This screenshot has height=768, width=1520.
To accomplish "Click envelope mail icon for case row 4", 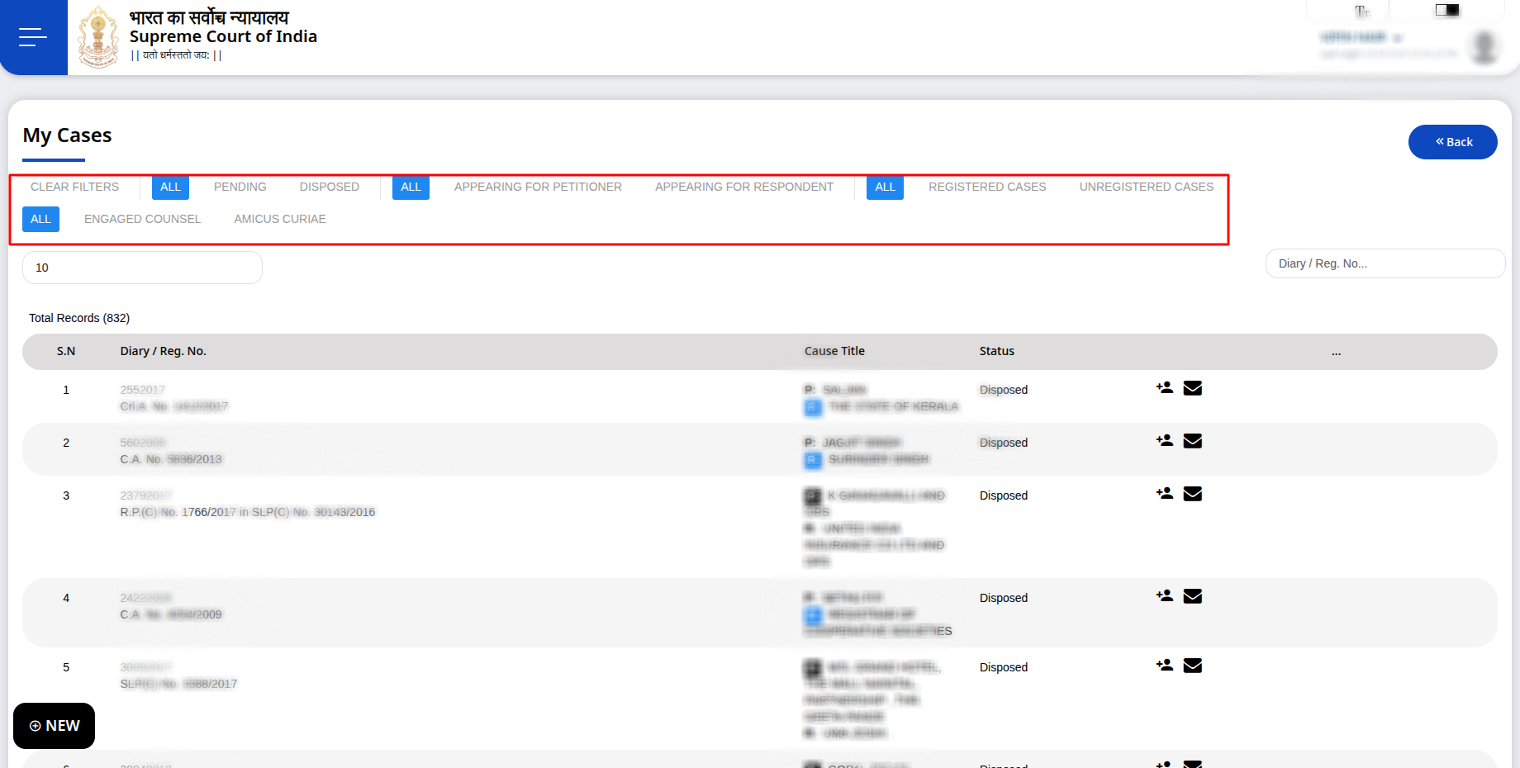I will (x=1192, y=596).
